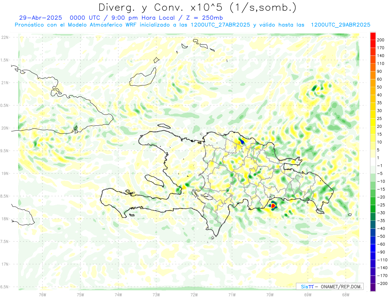Click the 72W longitude label

194,294
